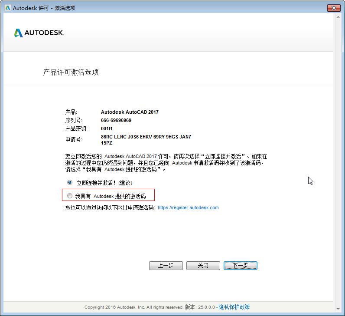Click the 下一步 next button
Image resolution: width=345 pixels, height=316 pixels.
pyautogui.click(x=241, y=266)
